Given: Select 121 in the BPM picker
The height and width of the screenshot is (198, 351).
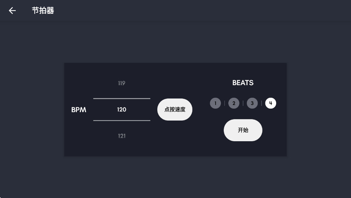Looking at the screenshot, I should point(122,136).
